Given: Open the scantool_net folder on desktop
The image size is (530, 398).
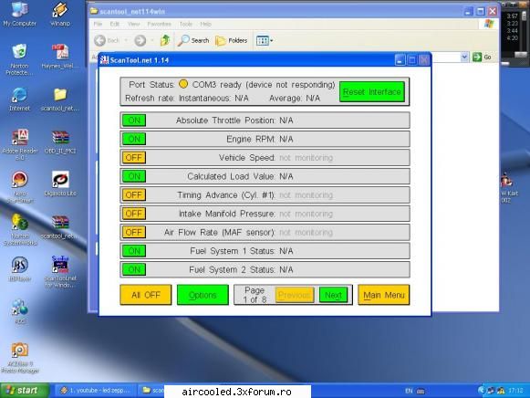Looking at the screenshot, I should 60,99.
